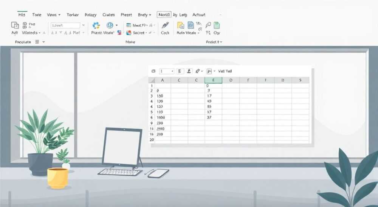
Task: Open the Tarker ribbon tab
Action: pos(73,15)
